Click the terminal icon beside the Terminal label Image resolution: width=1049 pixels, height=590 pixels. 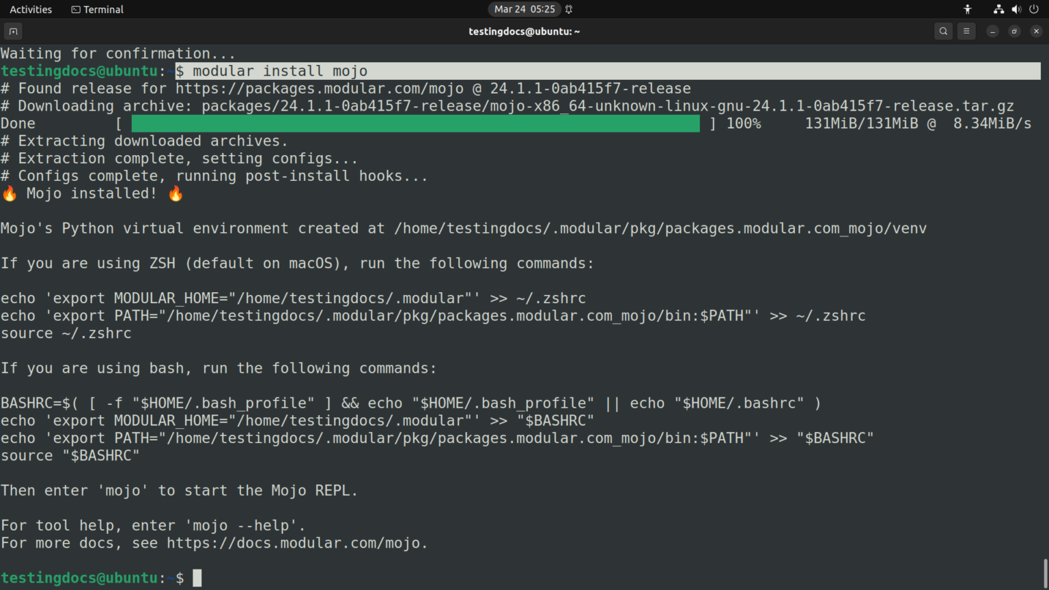coord(74,9)
